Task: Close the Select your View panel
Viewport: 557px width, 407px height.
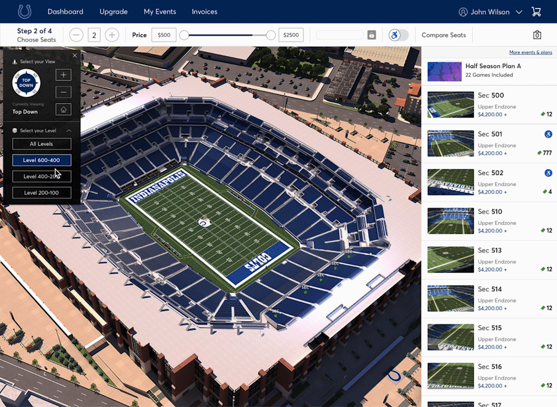Action: click(x=74, y=55)
